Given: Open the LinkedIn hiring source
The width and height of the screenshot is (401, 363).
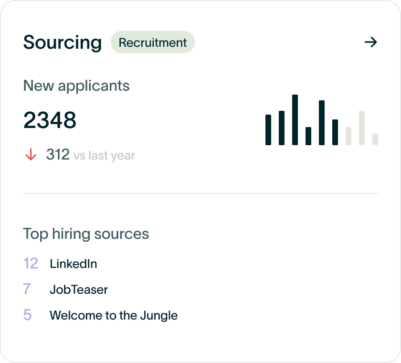Looking at the screenshot, I should pyautogui.click(x=74, y=264).
